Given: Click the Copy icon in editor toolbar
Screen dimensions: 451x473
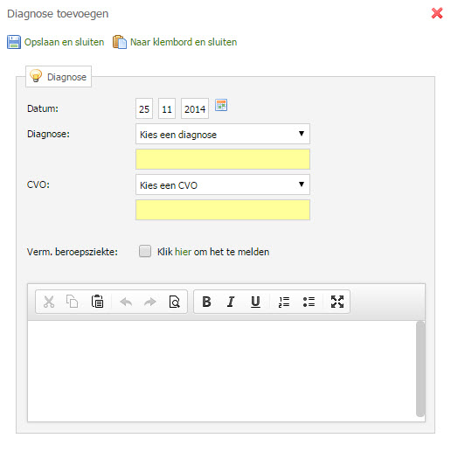Looking at the screenshot, I should click(73, 302).
